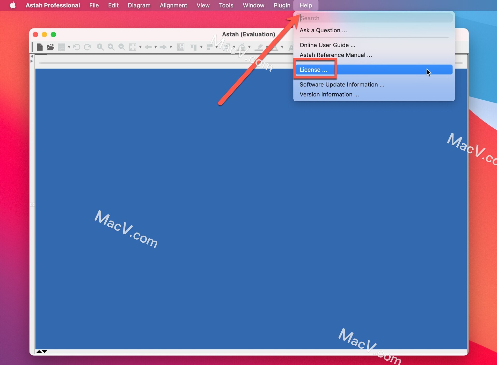Click the bottom panel down triangle
This screenshot has width=497, height=365.
(45, 351)
